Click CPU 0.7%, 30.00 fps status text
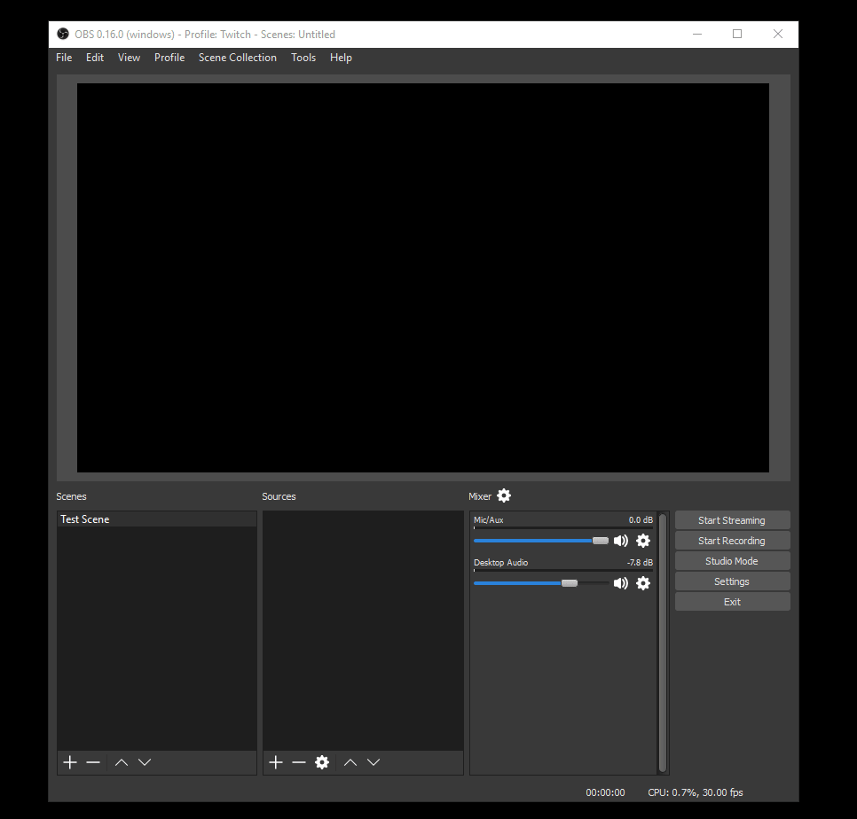Image resolution: width=857 pixels, height=819 pixels. coord(696,792)
